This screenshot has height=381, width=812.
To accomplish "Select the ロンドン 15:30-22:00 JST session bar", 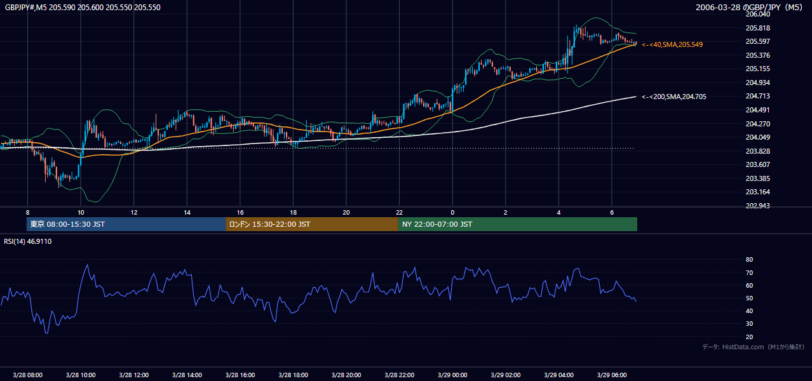I will (311, 224).
